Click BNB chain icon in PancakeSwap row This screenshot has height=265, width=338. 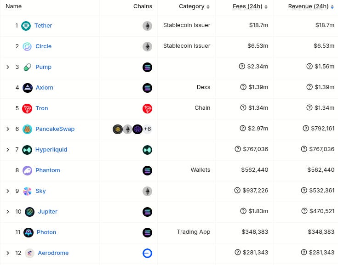point(118,129)
